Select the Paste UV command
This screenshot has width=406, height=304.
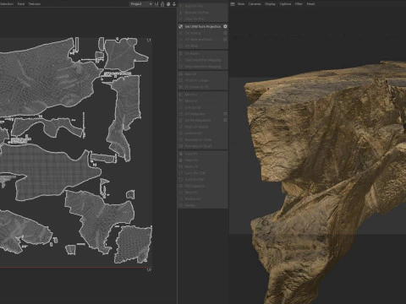[x=203, y=160]
